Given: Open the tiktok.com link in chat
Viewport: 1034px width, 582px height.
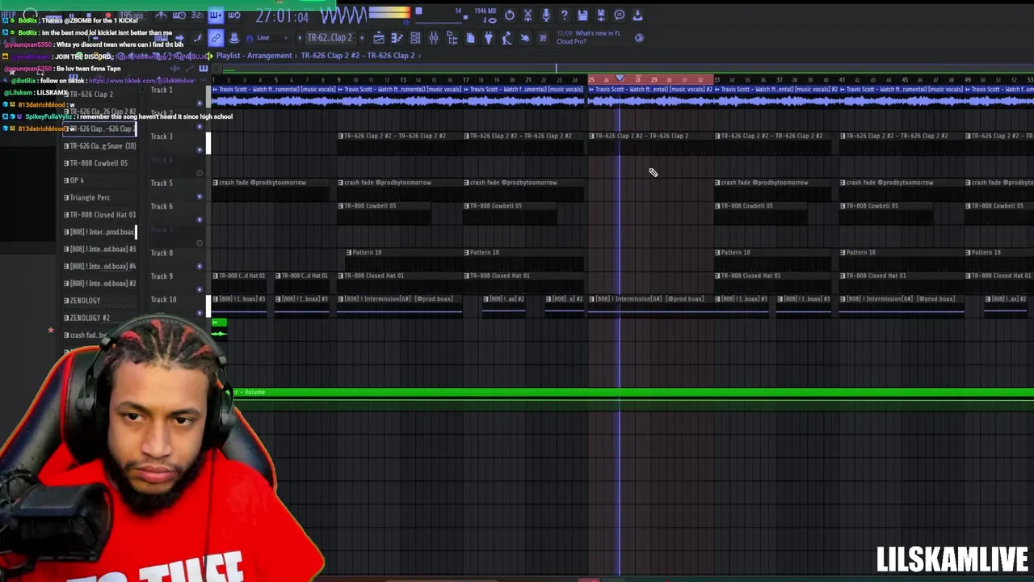Looking at the screenshot, I should click(141, 81).
